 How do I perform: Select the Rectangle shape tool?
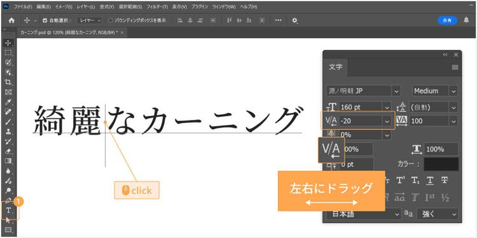(8, 230)
